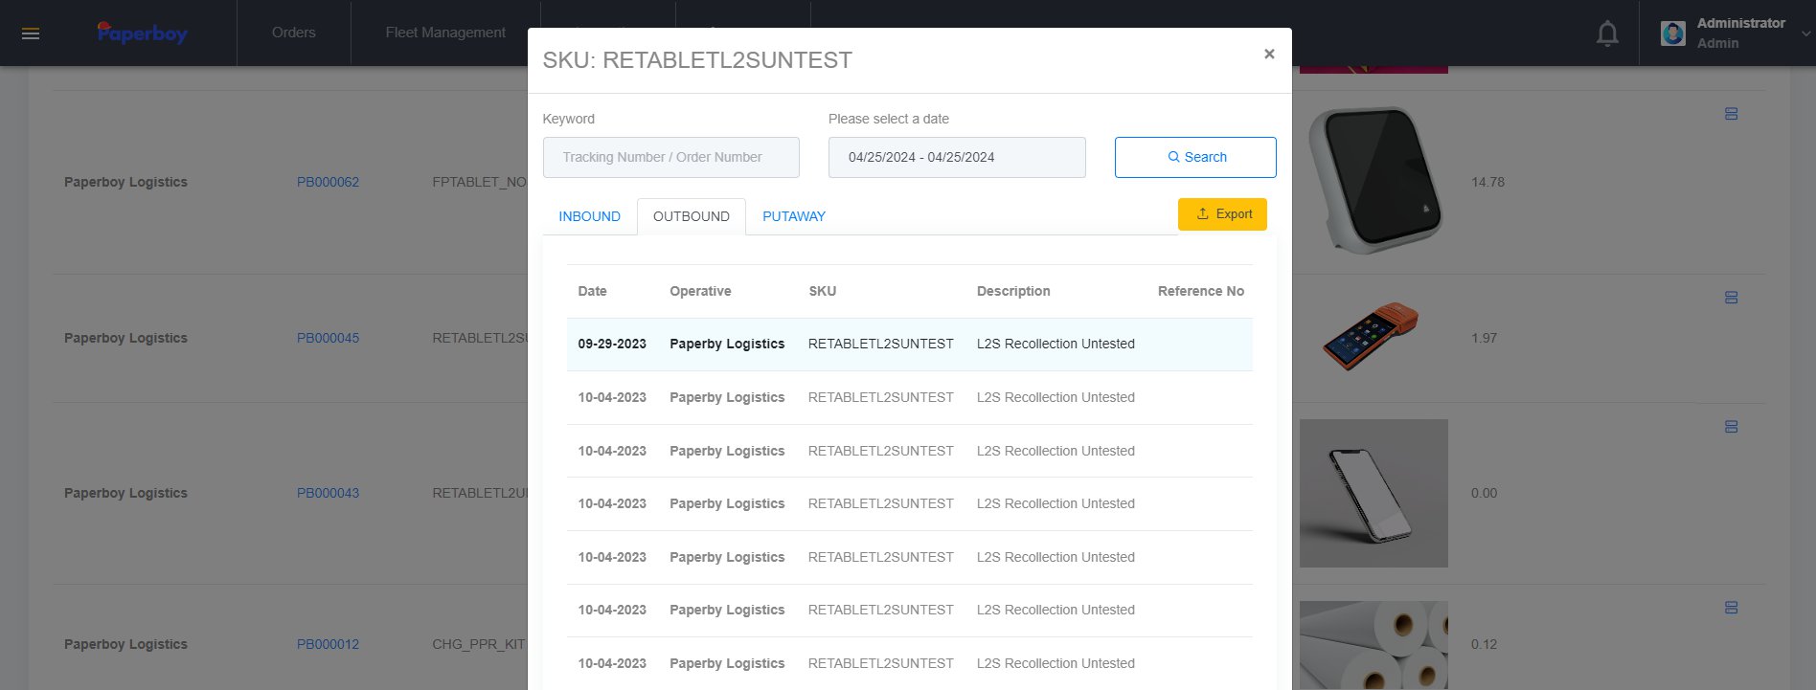Click the row action icon beside 0.00

point(1731,427)
